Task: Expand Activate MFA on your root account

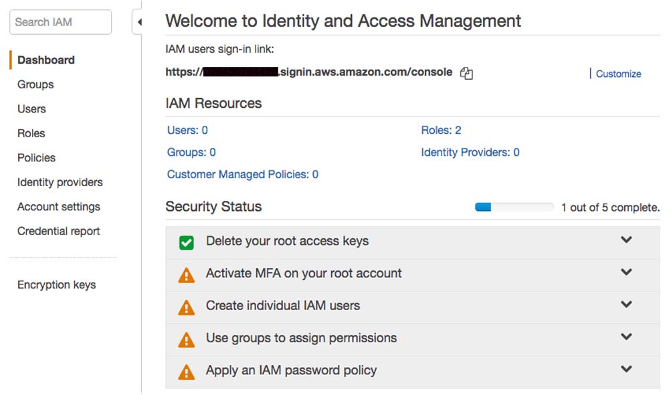Action: pos(626,272)
